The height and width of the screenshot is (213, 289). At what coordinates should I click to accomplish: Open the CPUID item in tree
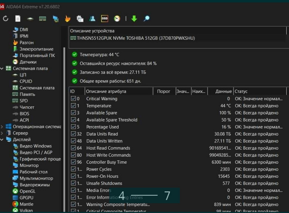click(x=26, y=81)
